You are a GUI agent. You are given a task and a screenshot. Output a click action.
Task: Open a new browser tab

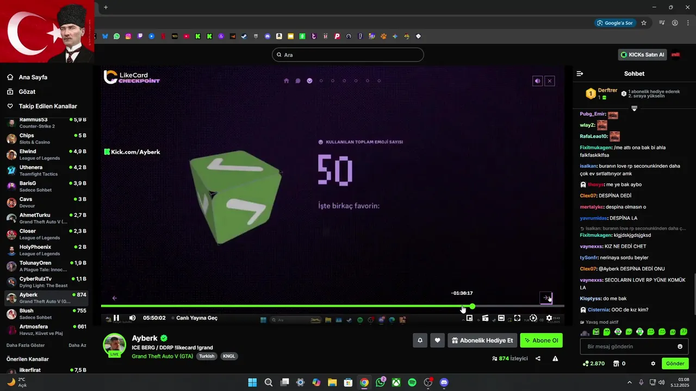click(x=105, y=7)
